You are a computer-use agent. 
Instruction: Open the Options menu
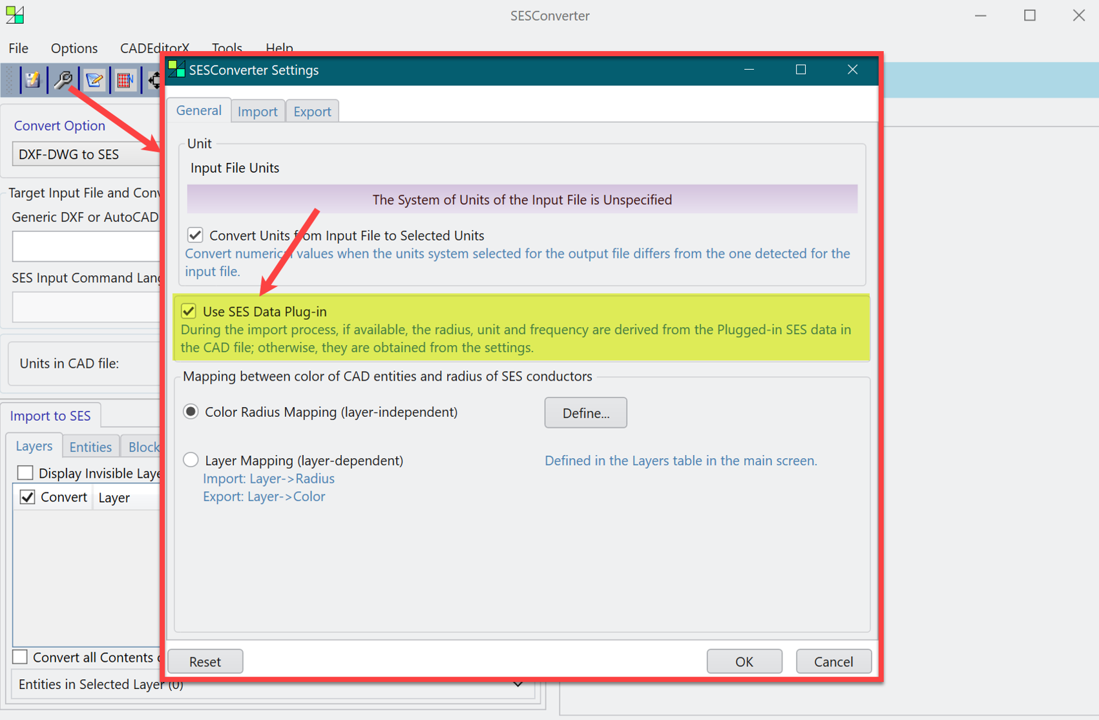point(74,48)
